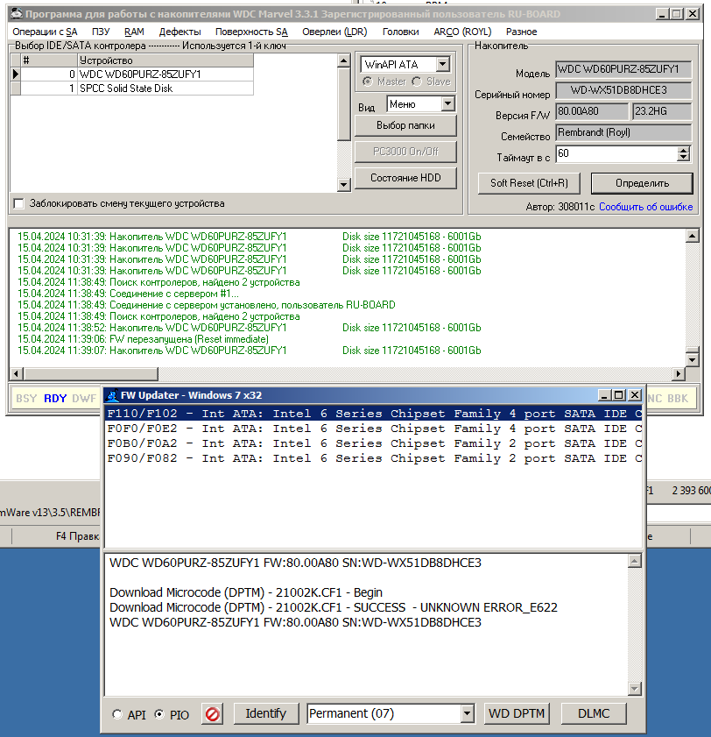Viewport: 711px width, 737px height.
Task: Click the FW Updater window title icon
Action: point(112,395)
